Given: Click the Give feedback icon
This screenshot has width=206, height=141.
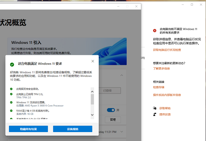Looking at the screenshot, I should click(x=155, y=114).
